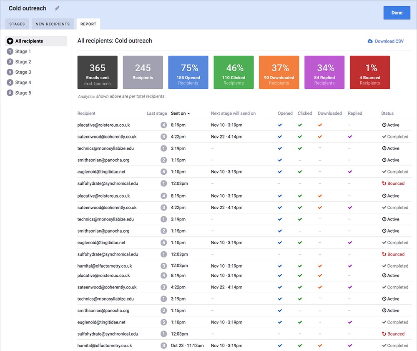Sort by the Recipient column header

(x=86, y=113)
